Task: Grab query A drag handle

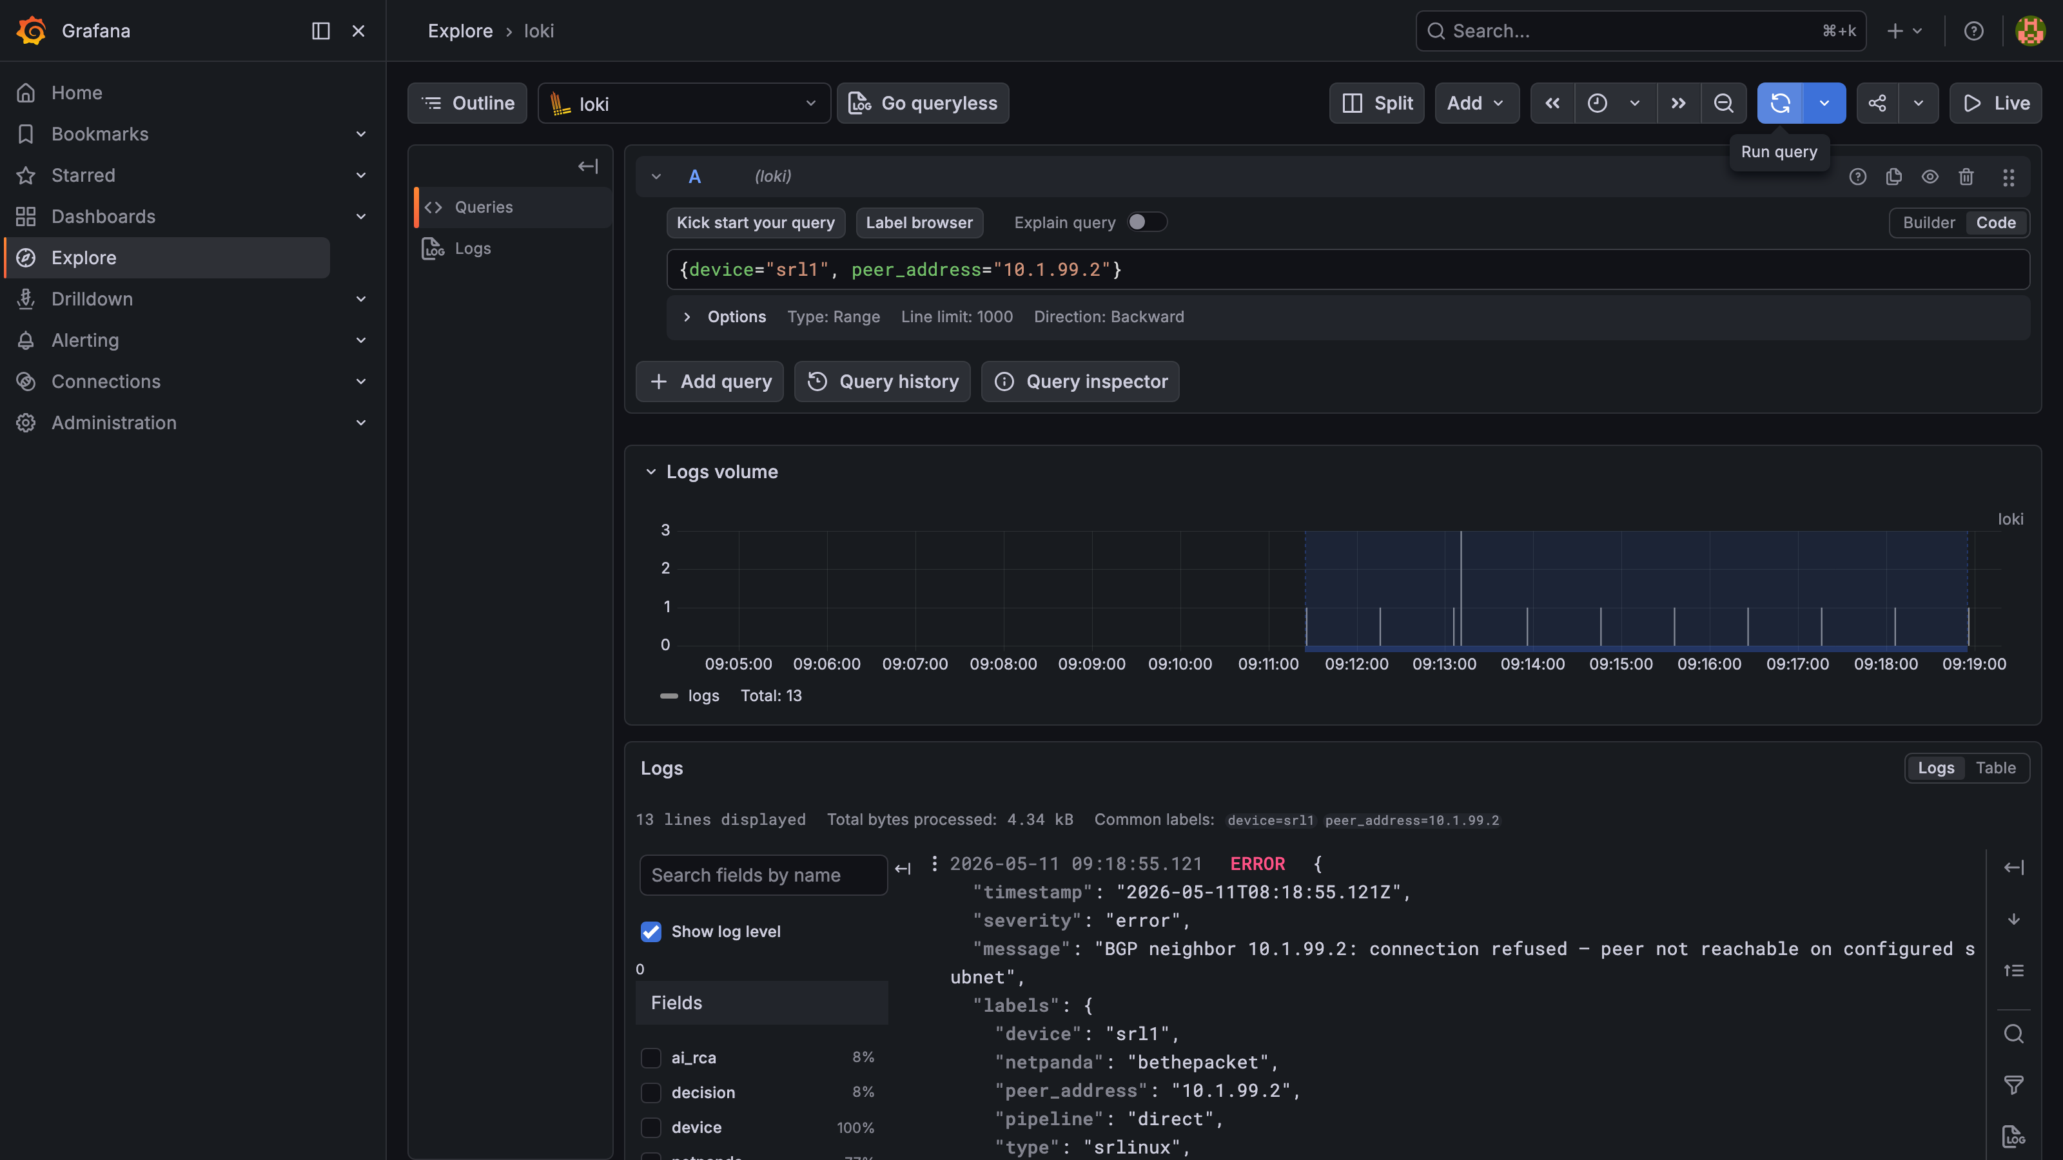Action: click(x=2008, y=177)
